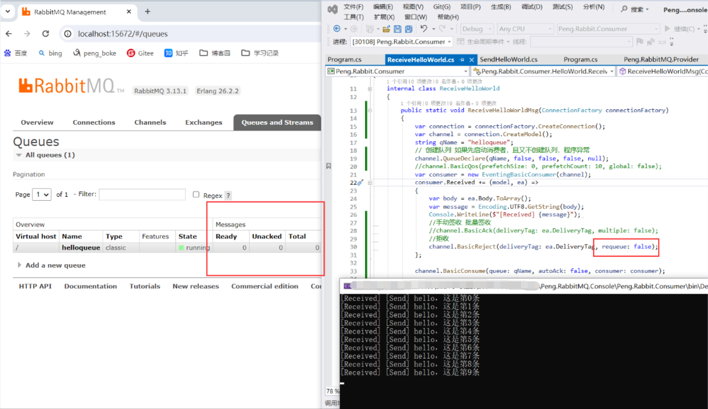Click the site information icon in address bar
The image size is (708, 409).
click(x=68, y=33)
